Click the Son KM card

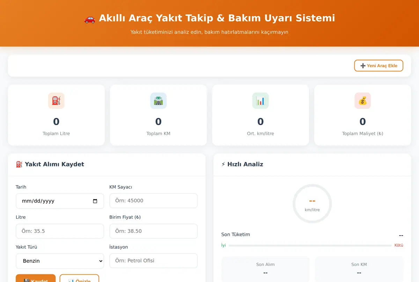click(359, 269)
